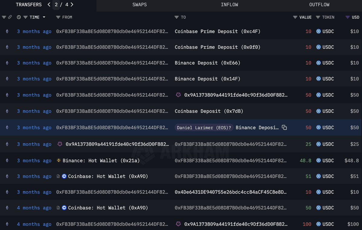Image resolution: width=362 pixels, height=230 pixels.
Task: Go to next transfers page
Action: 72,5
